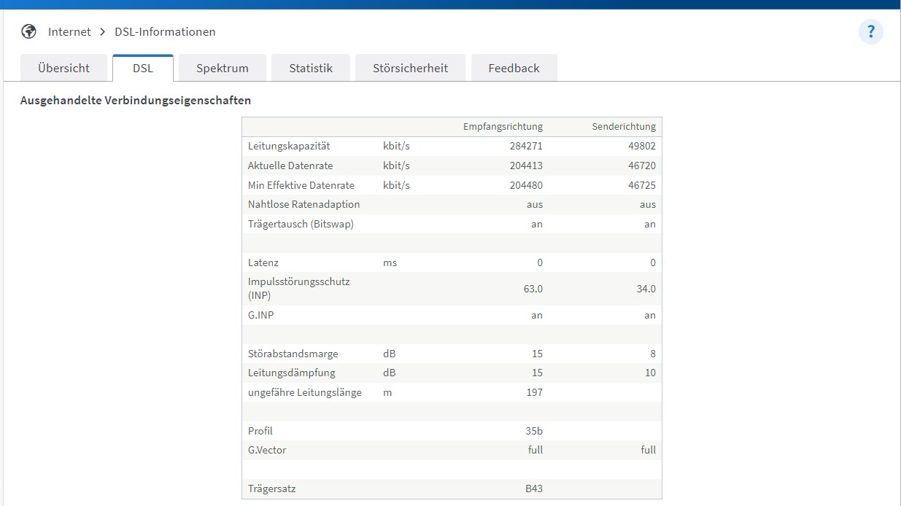901x506 pixels.
Task: Click the Internet breadcrumb link
Action: point(69,32)
